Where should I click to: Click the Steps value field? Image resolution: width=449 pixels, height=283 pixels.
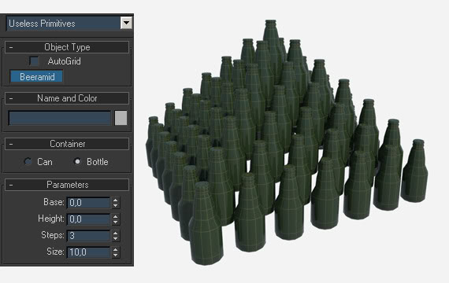[88, 236]
